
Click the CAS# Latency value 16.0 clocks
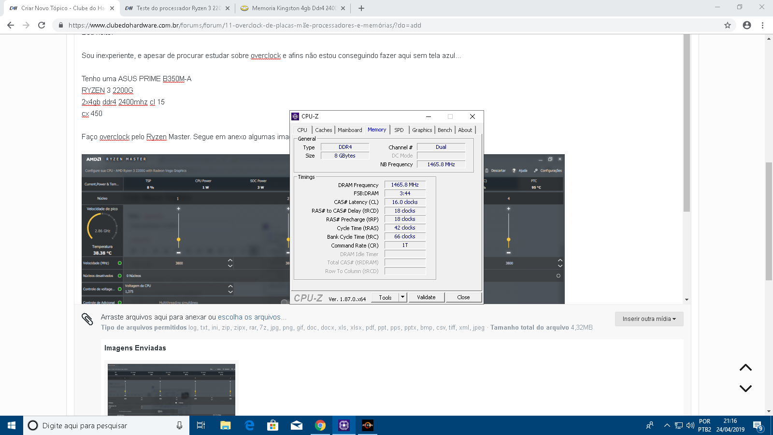[405, 202]
